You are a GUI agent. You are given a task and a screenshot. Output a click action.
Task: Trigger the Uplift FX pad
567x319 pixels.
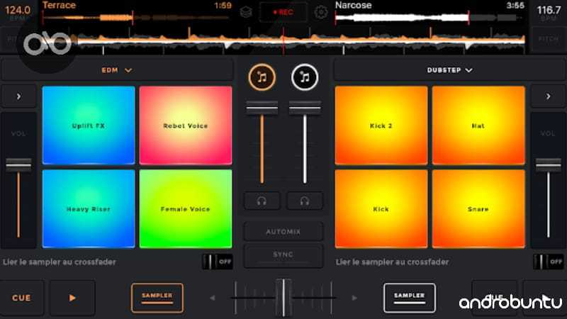point(89,125)
